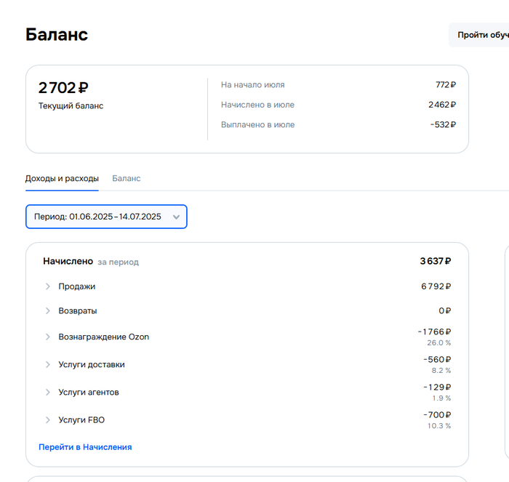This screenshot has width=509, height=482.
Task: Click the Начислено в июле line
Action: coord(257,105)
